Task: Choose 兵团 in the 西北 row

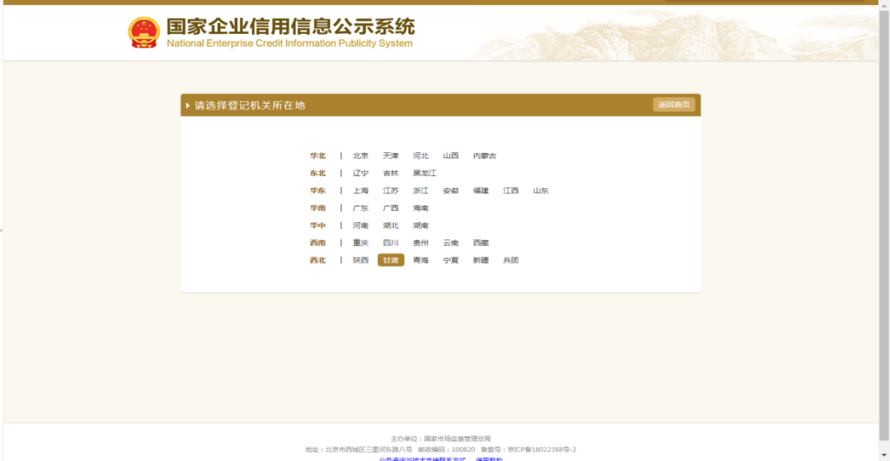Action: click(x=511, y=260)
